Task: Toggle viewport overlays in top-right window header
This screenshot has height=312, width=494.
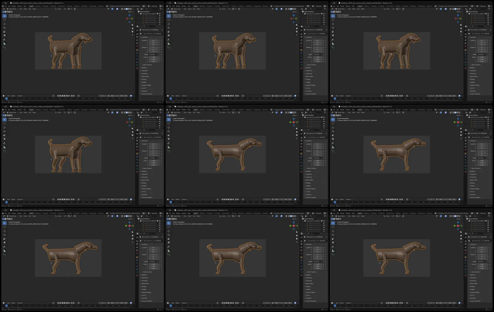Action: click(446, 9)
